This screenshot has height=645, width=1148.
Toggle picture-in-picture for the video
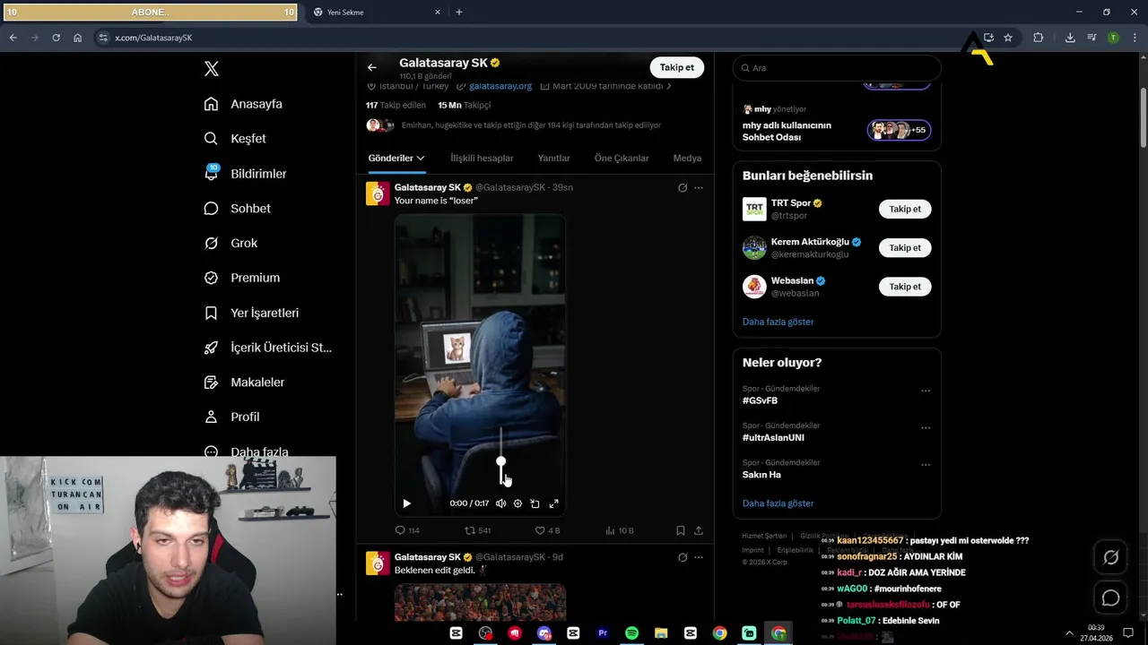pyautogui.click(x=535, y=503)
